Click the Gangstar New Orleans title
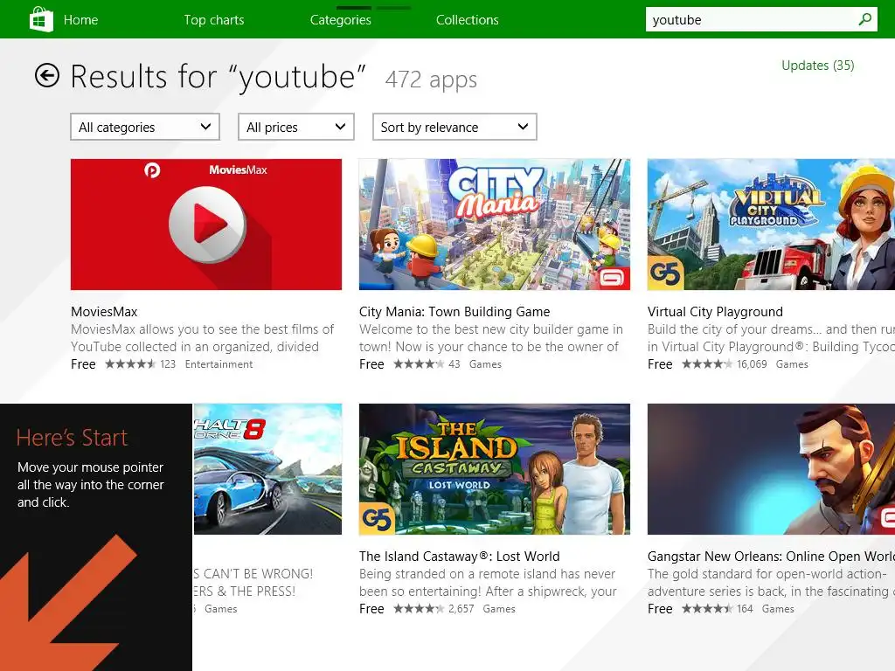 click(771, 557)
